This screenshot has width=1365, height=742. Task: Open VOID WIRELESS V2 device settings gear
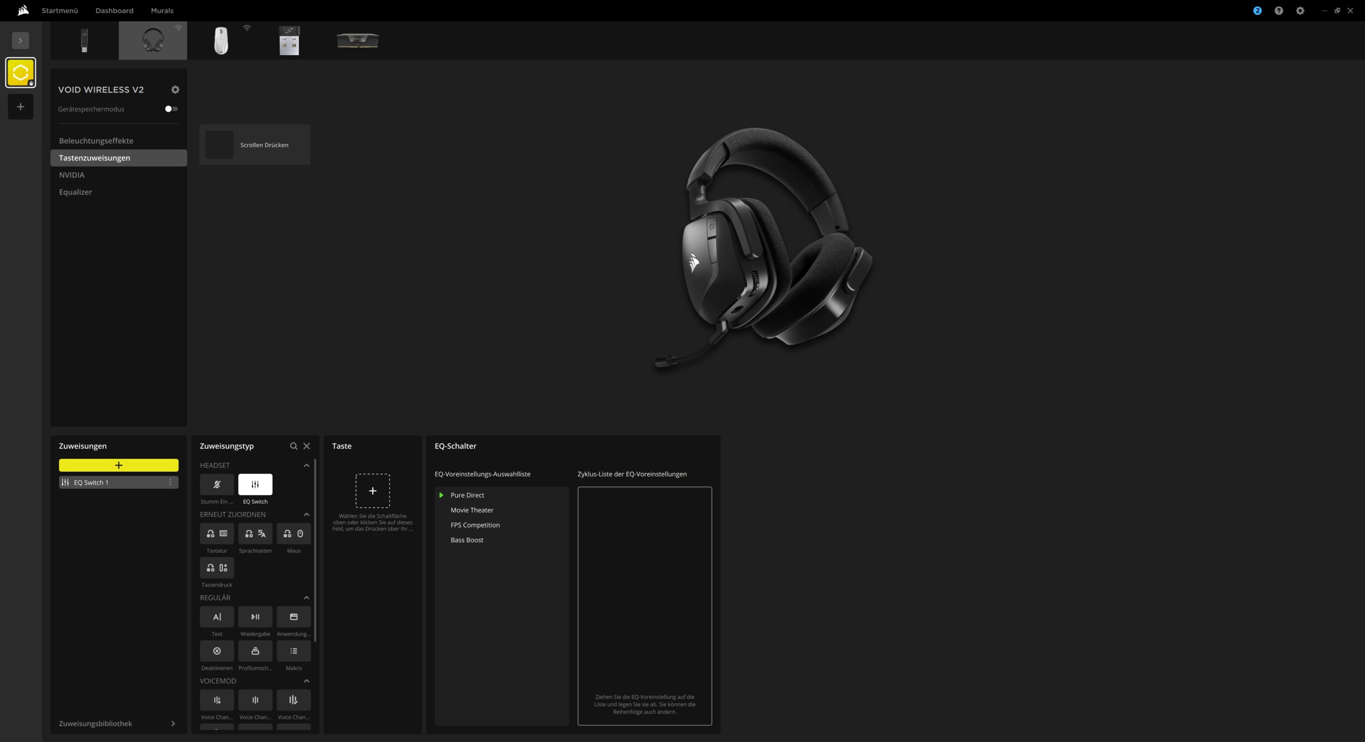click(x=175, y=90)
